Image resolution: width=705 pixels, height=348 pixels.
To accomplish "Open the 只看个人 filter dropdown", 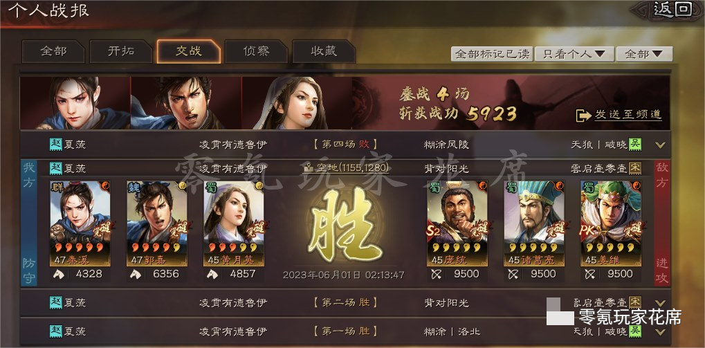I will (x=574, y=54).
